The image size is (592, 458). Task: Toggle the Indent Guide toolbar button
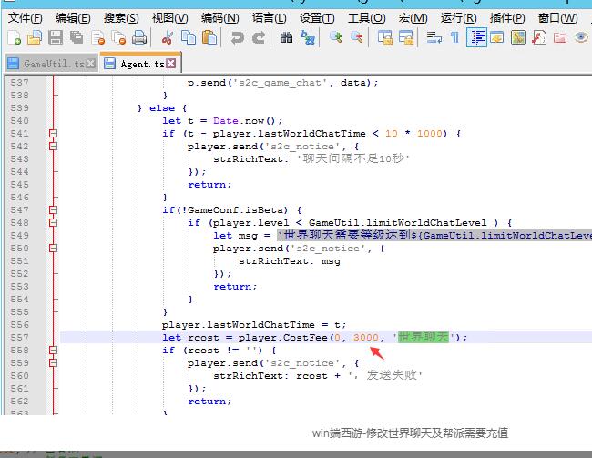[x=475, y=37]
